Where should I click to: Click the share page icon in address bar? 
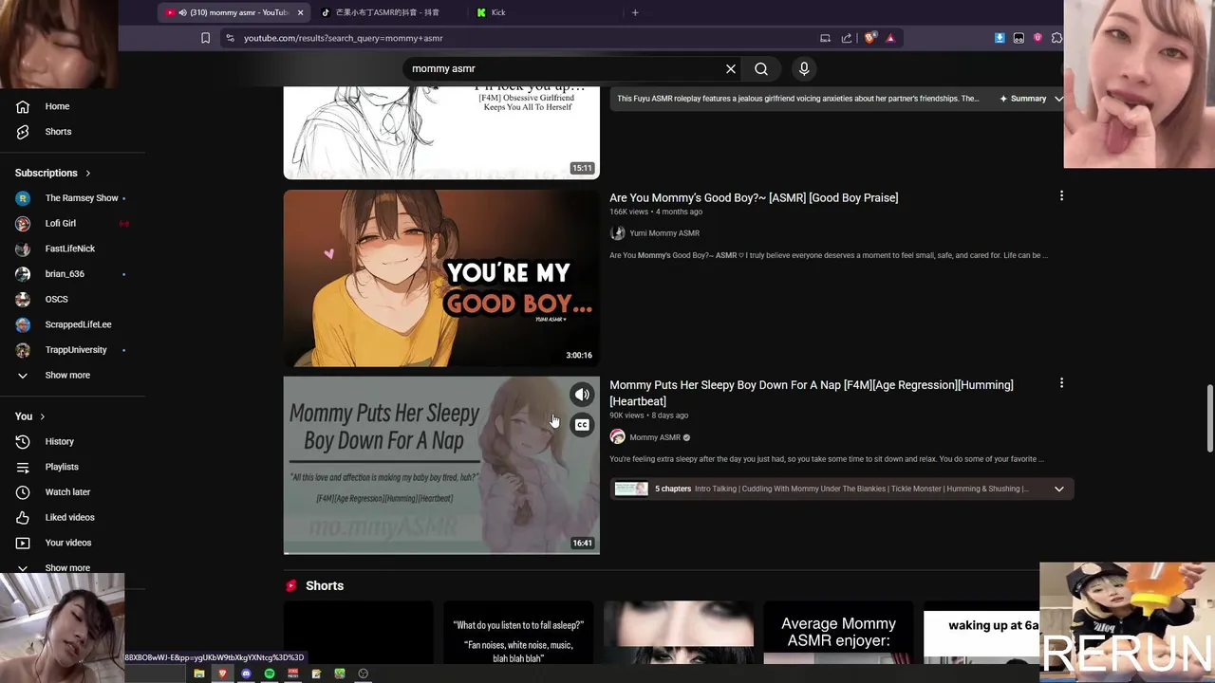(x=847, y=38)
